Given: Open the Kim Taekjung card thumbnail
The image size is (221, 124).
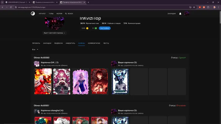Looking at the screenshot, I should [99, 82].
